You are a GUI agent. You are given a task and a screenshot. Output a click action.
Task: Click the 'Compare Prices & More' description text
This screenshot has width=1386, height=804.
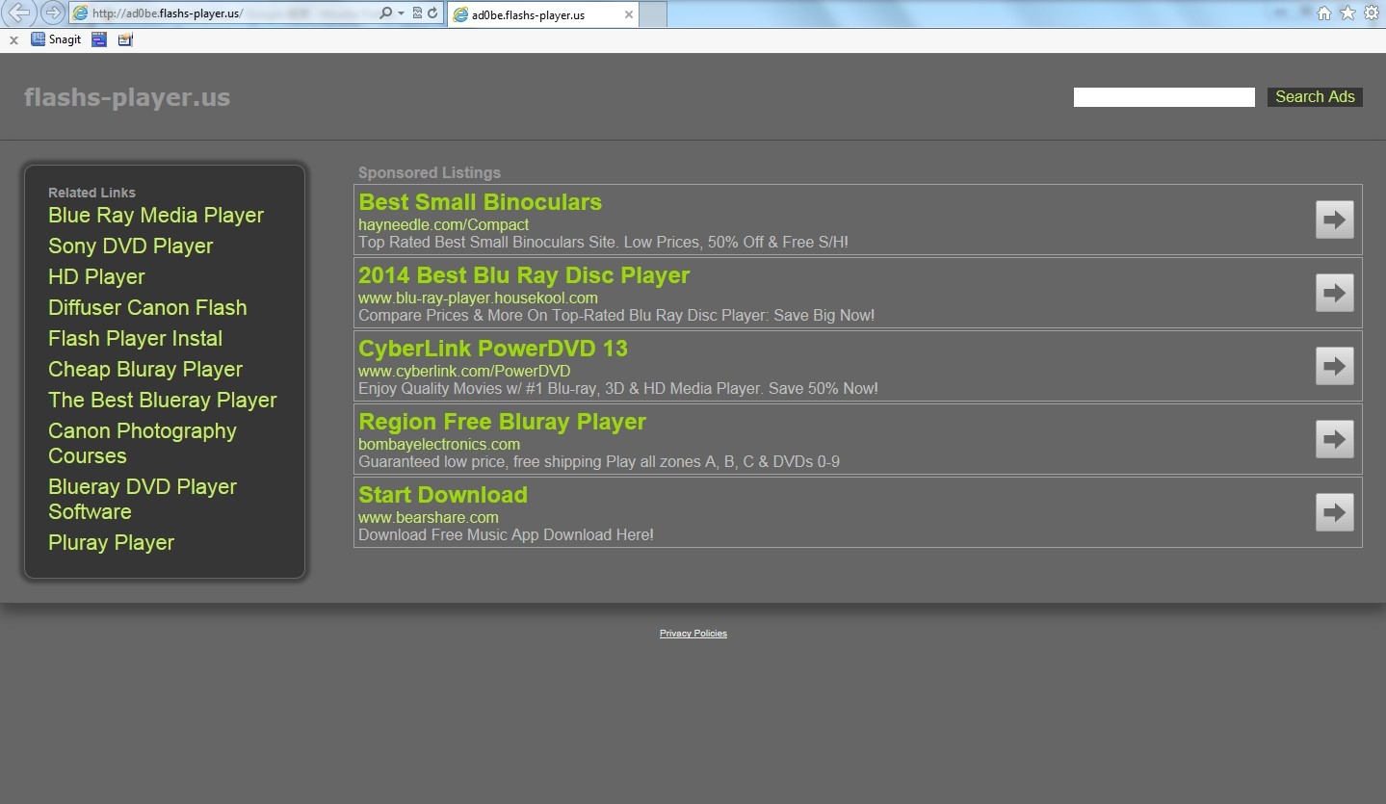click(616, 316)
